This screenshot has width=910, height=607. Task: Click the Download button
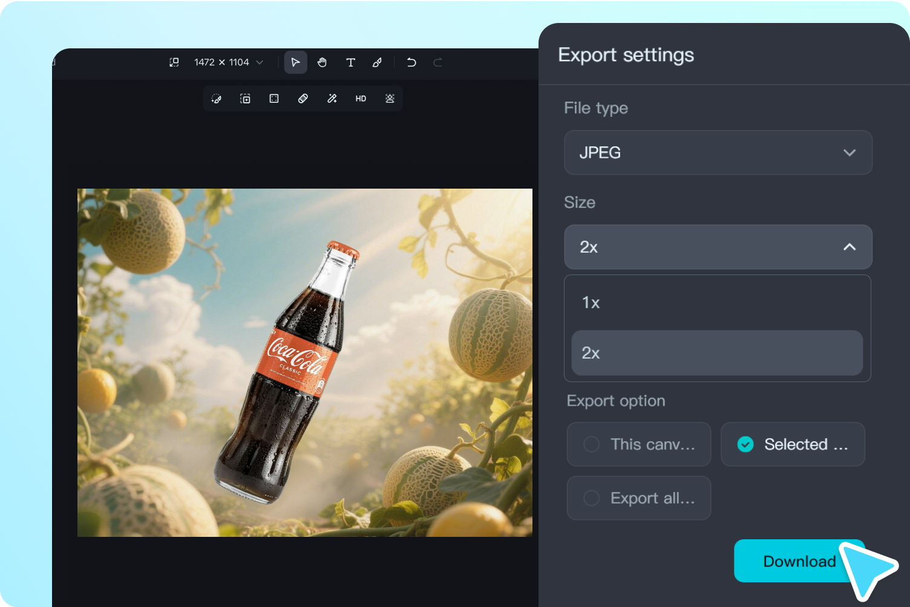tap(799, 561)
